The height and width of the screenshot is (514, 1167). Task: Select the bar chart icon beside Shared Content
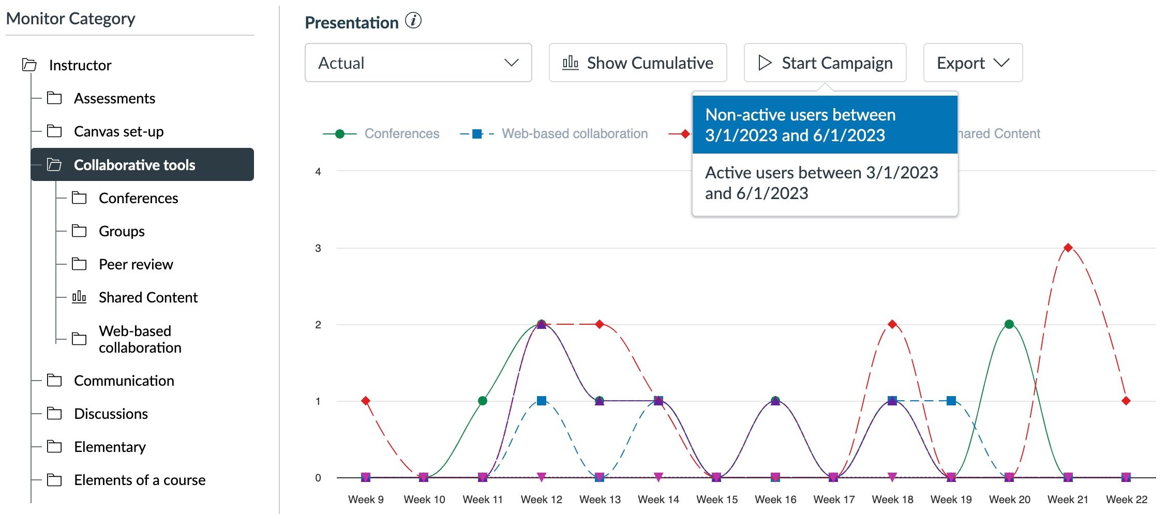click(78, 297)
